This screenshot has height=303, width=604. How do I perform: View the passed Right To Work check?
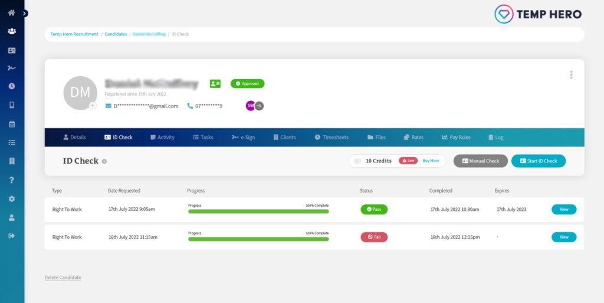(564, 209)
